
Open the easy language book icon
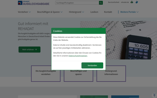click(x=132, y=2)
